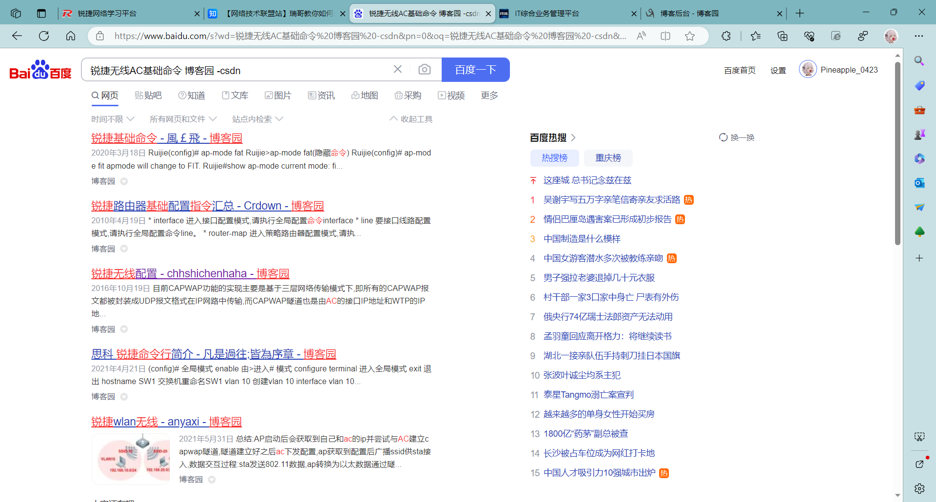Open the Favorites list icon
Viewport: 936px width, 502px height.
point(756,36)
